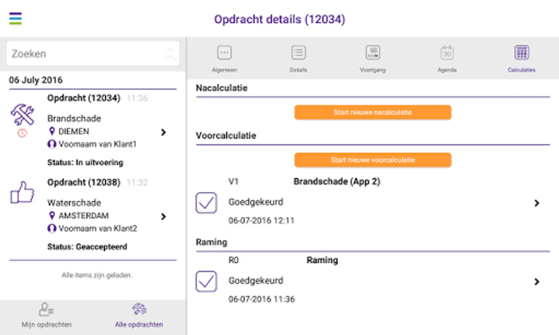The height and width of the screenshot is (335, 559).
Task: Click the search magnifier icon
Action: click(x=170, y=54)
